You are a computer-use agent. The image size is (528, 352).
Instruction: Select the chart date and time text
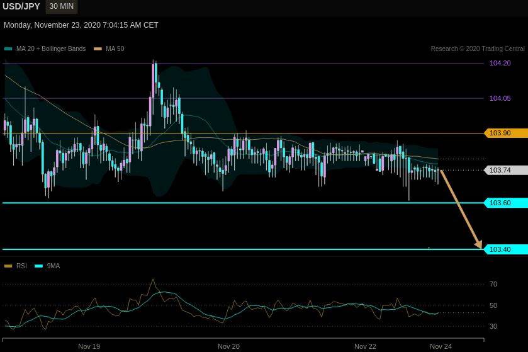(x=81, y=25)
